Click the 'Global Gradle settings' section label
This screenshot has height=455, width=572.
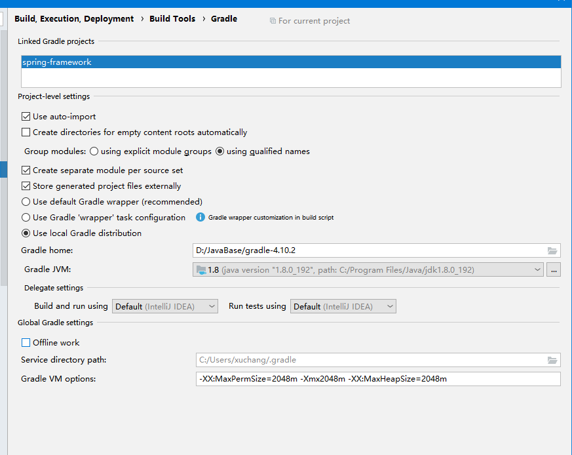pyautogui.click(x=56, y=323)
